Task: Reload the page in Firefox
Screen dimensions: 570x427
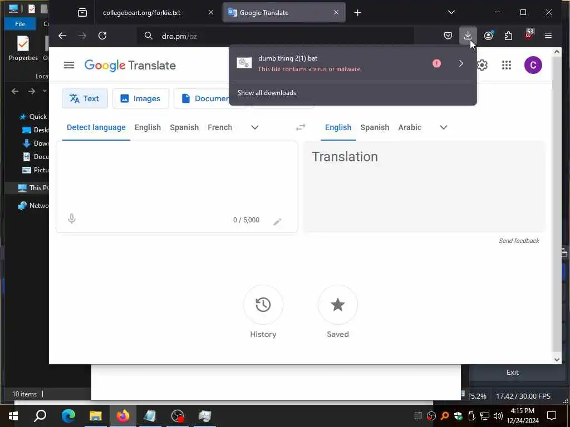Action: pyautogui.click(x=102, y=36)
